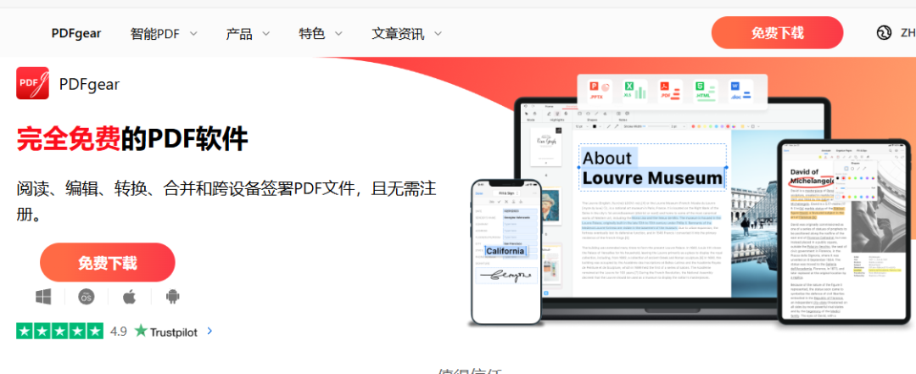916x374 pixels.
Task: Click the 完全免费的PDF软件 headline
Action: click(132, 139)
